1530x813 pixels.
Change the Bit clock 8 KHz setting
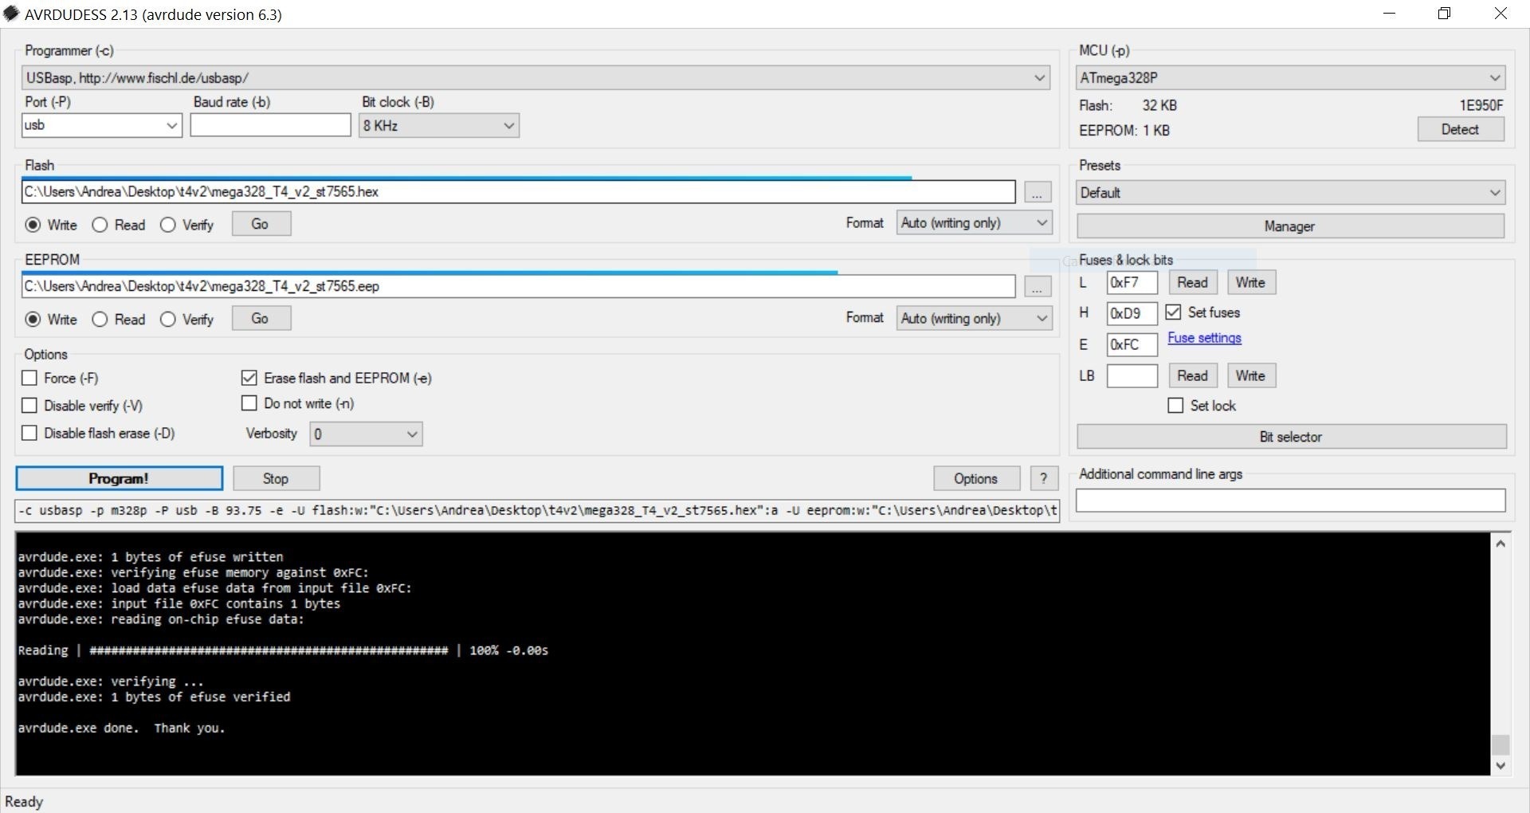[438, 126]
